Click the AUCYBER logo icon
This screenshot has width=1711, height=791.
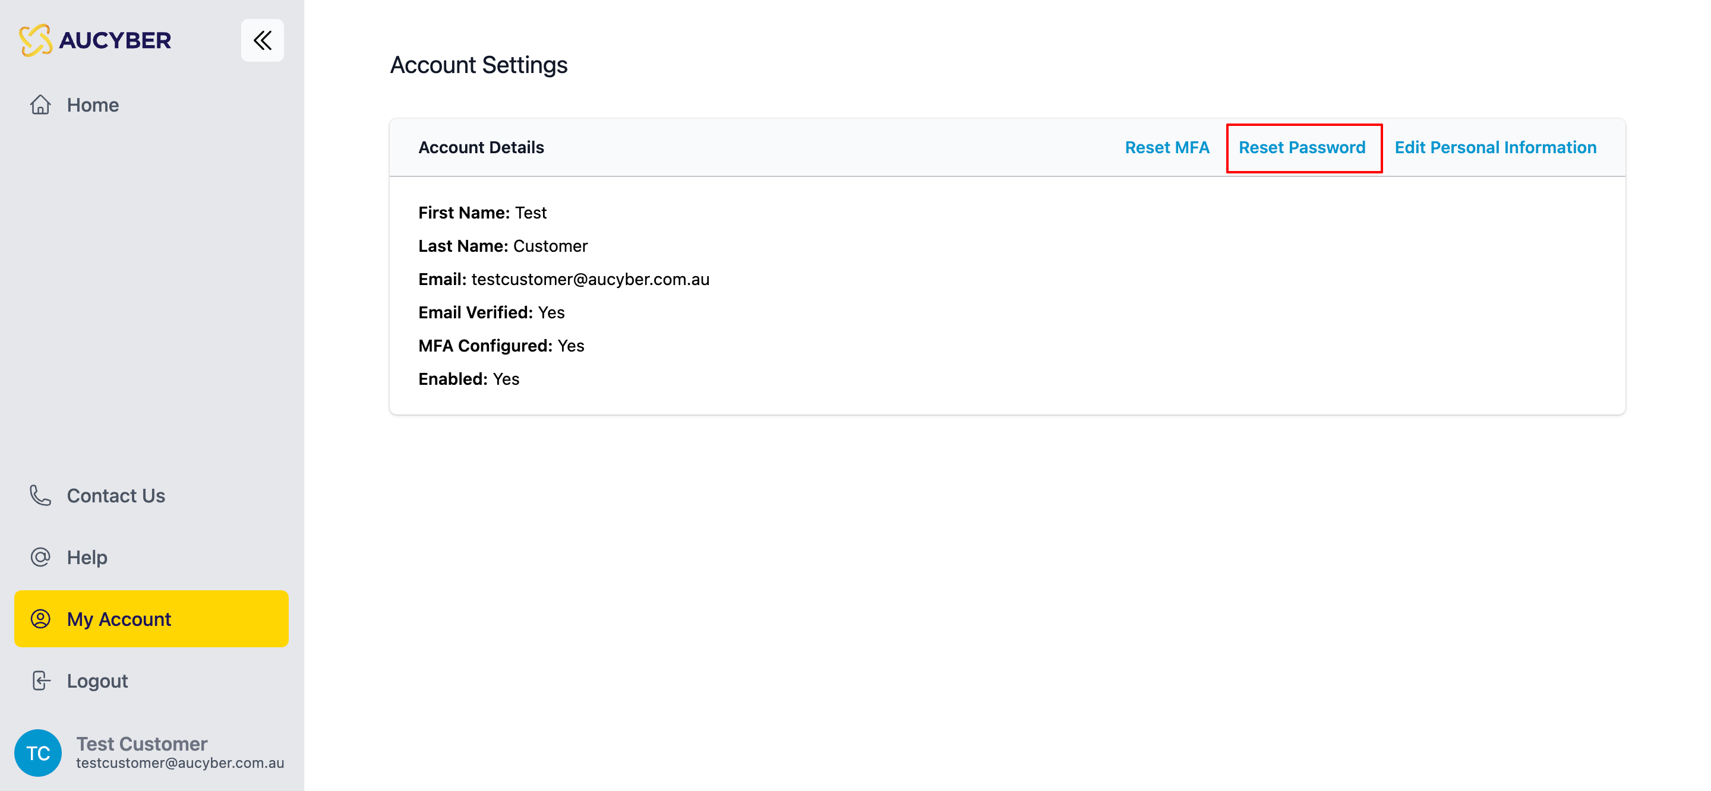(35, 40)
